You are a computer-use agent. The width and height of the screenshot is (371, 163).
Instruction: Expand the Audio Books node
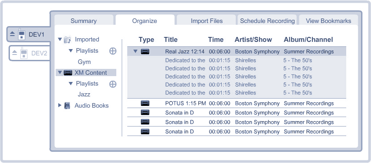point(60,105)
